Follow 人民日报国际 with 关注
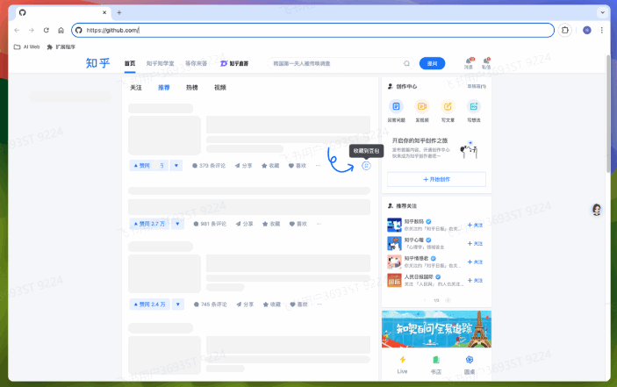The height and width of the screenshot is (387, 617). (x=475, y=281)
